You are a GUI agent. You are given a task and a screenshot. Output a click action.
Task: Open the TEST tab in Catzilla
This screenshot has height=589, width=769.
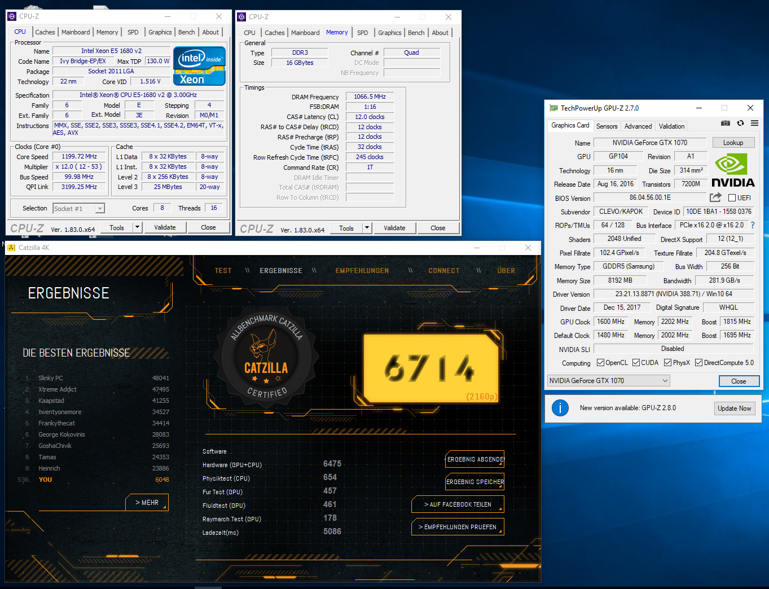coord(223,271)
